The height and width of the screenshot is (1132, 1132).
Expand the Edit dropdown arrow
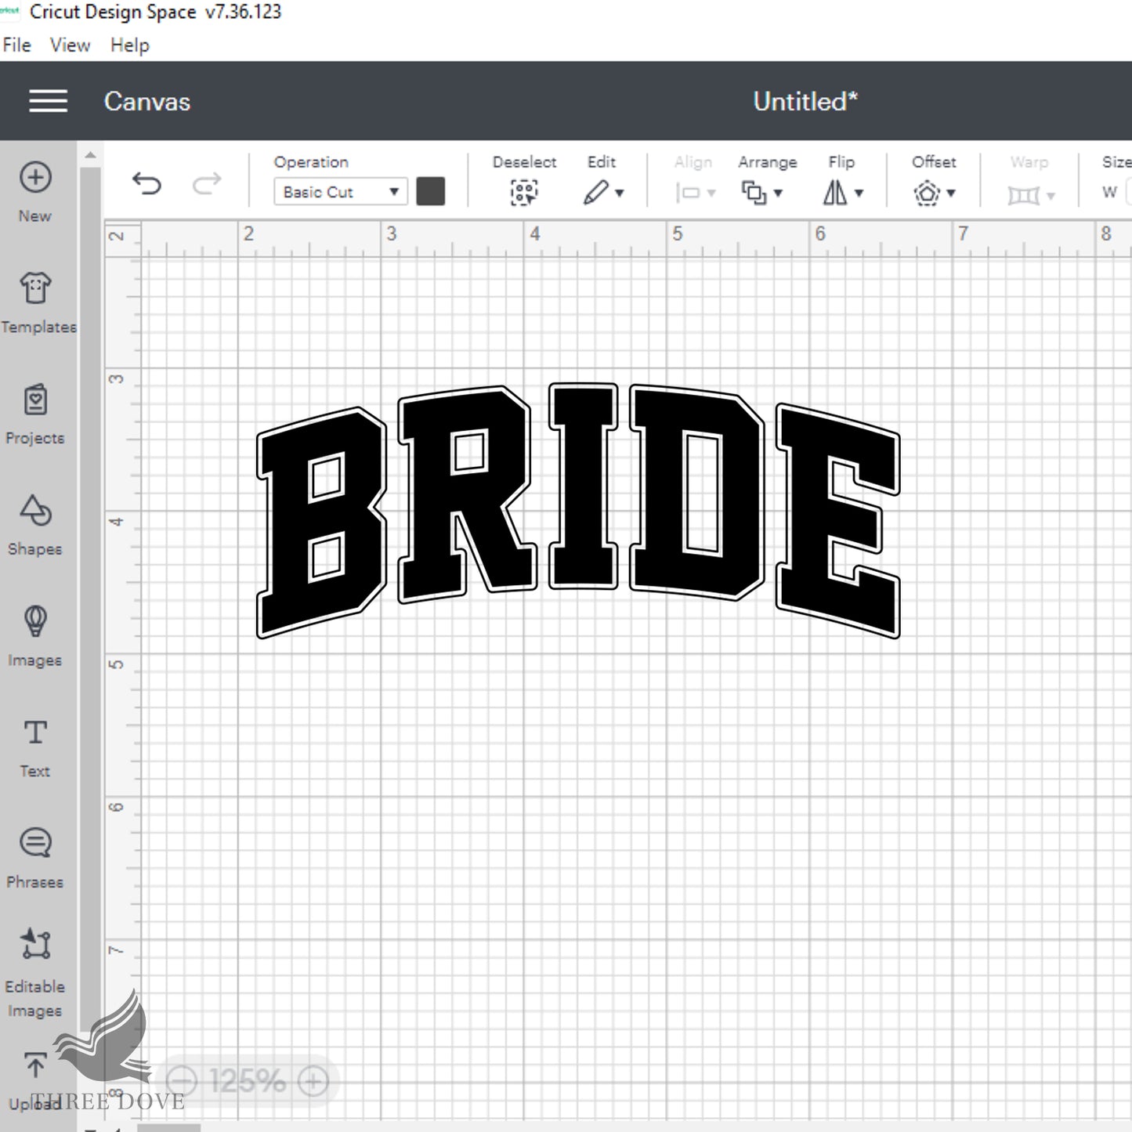point(620,193)
